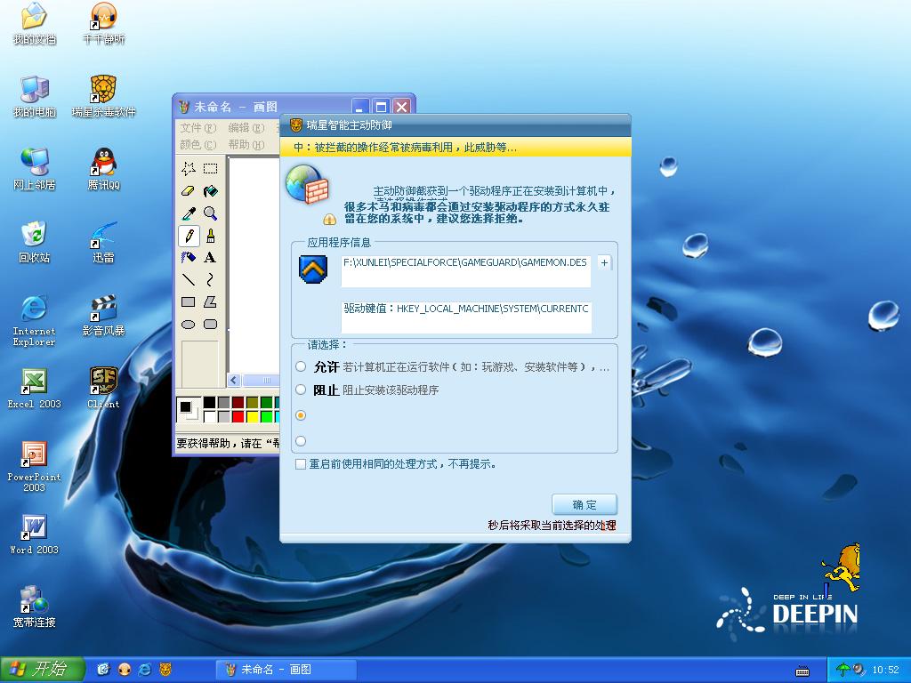Viewport: 911px width, 683px height.
Task: Expand file path details with plus button
Action: (605, 263)
